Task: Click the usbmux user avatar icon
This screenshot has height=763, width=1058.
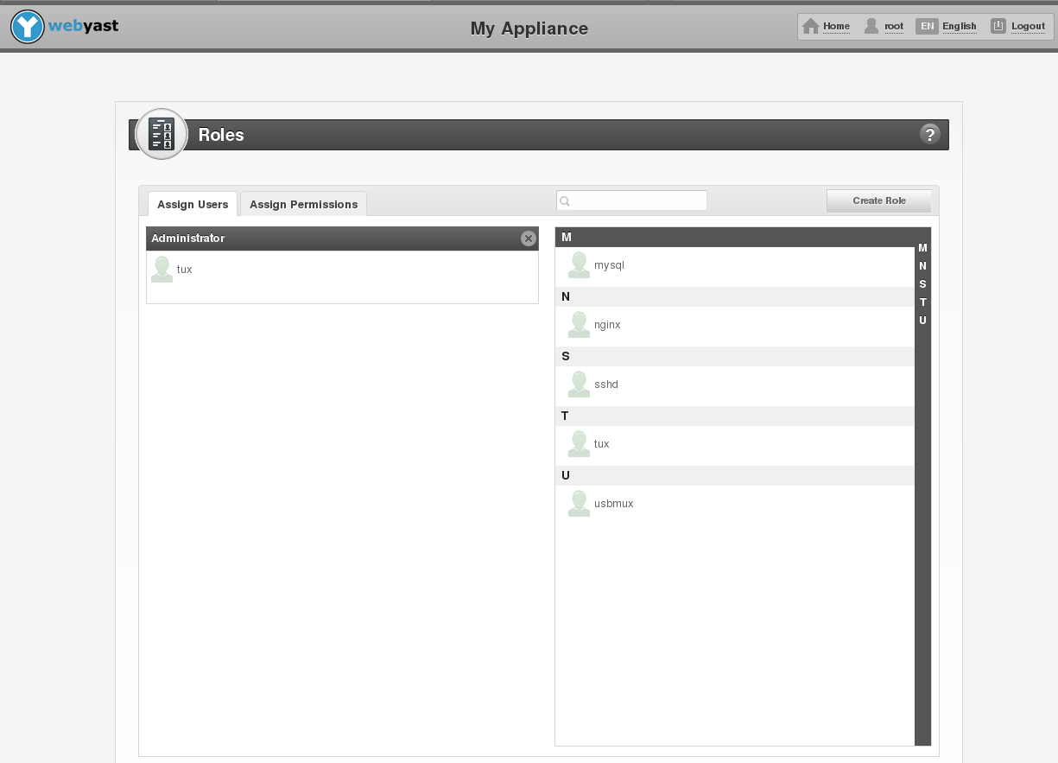Action: coord(579,504)
